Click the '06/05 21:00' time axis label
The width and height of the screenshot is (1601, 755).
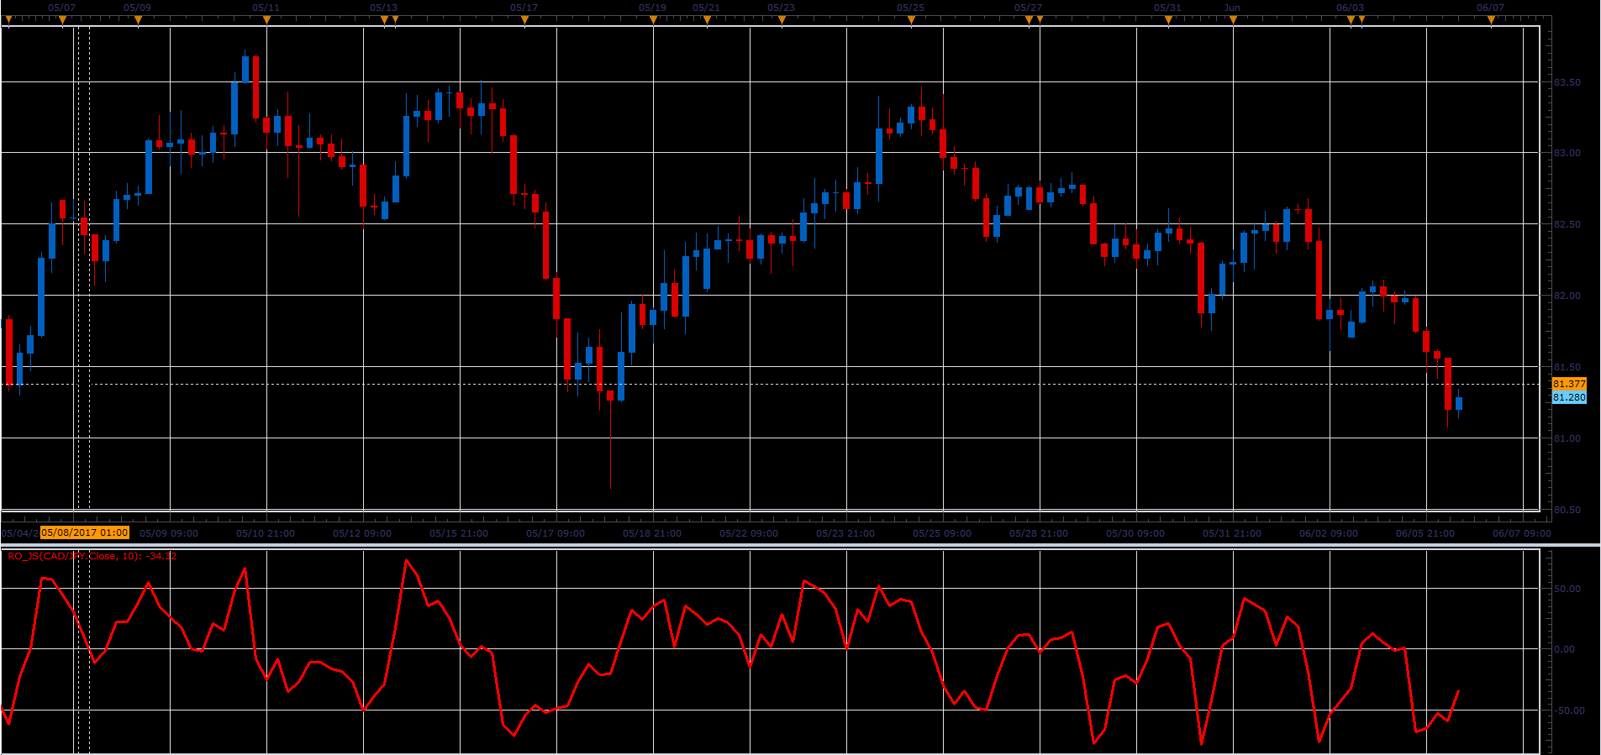click(1425, 533)
